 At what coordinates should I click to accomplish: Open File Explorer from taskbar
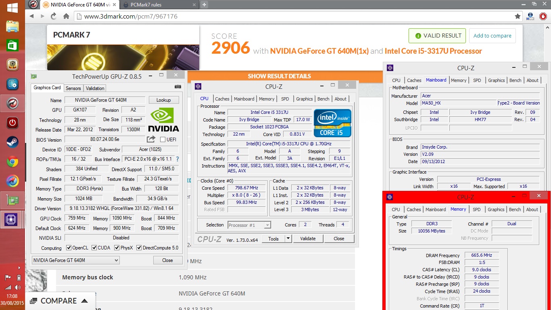(x=13, y=27)
